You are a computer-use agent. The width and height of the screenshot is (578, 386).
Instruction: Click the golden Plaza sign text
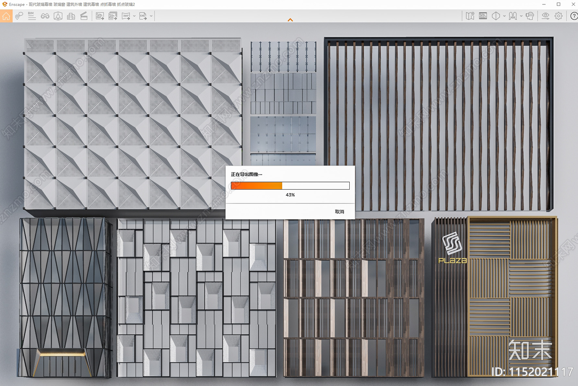point(453,260)
